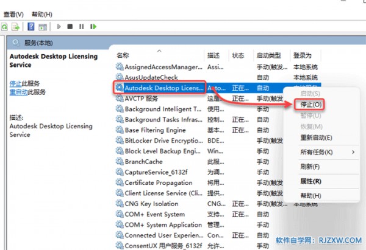Sort by the 登录为 column header
The image size is (366, 250).
[x=303, y=55]
